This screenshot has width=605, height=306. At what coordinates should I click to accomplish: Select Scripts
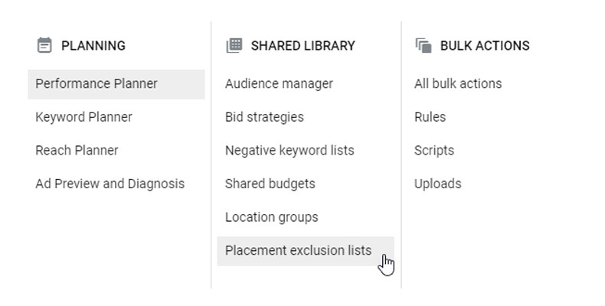[x=434, y=151]
